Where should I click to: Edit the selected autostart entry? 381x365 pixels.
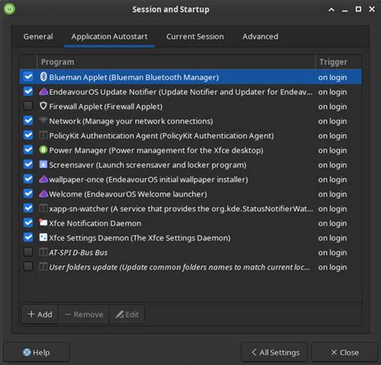point(127,314)
